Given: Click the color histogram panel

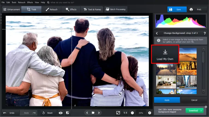Looking at the screenshot, I should (x=181, y=21).
